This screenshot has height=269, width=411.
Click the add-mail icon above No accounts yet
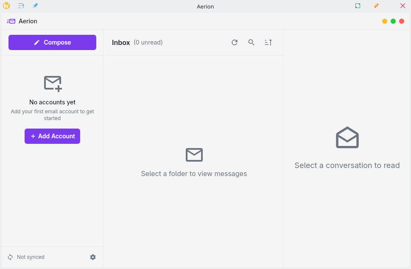53,83
